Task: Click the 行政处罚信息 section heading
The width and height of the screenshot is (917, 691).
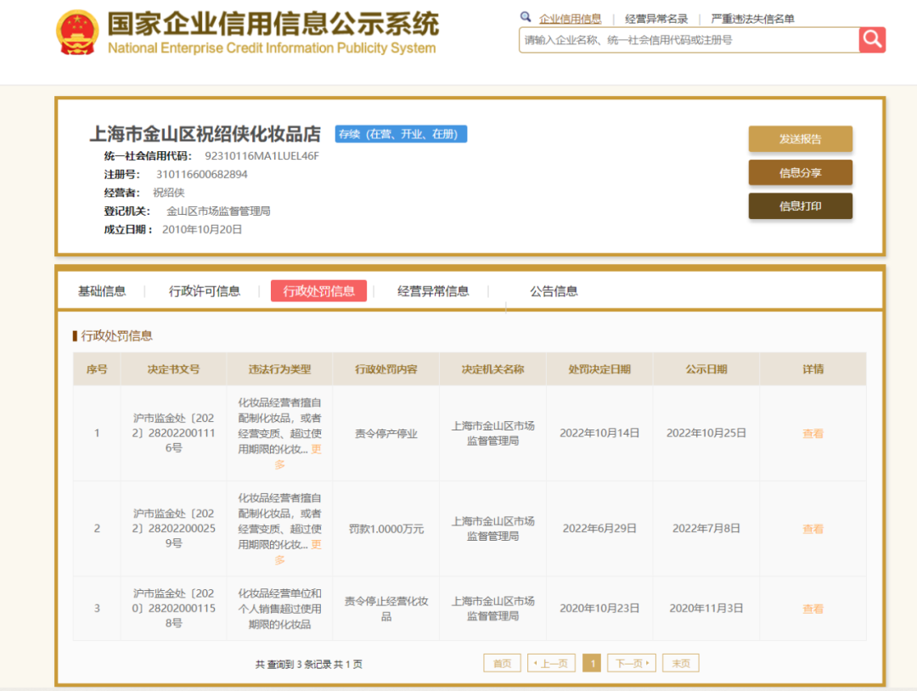Action: coord(116,335)
